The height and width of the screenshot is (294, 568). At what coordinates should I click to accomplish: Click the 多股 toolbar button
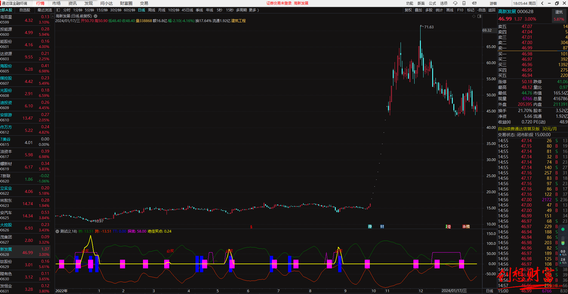tap(429, 10)
